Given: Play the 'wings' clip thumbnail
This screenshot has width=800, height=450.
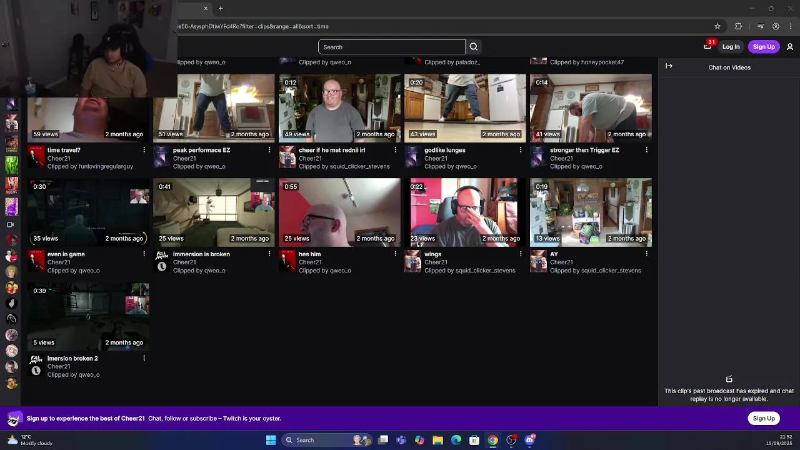Looking at the screenshot, I should [x=465, y=212].
